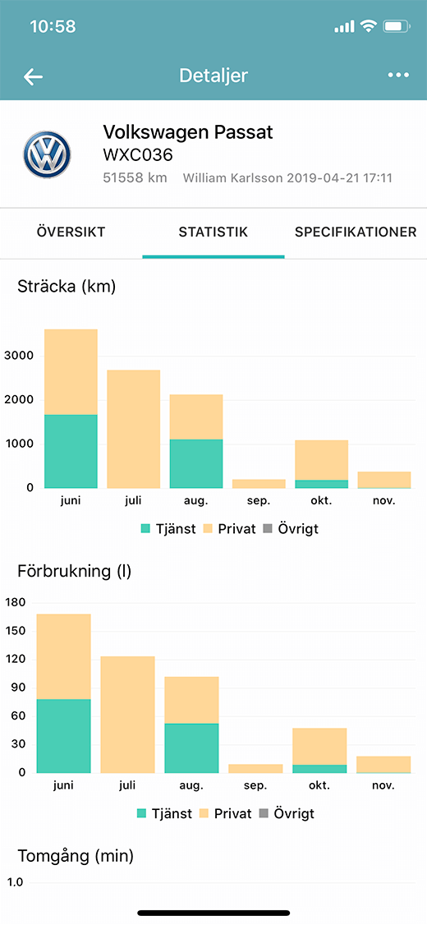Open the three-dots more options menu
This screenshot has width=427, height=925.
(398, 76)
